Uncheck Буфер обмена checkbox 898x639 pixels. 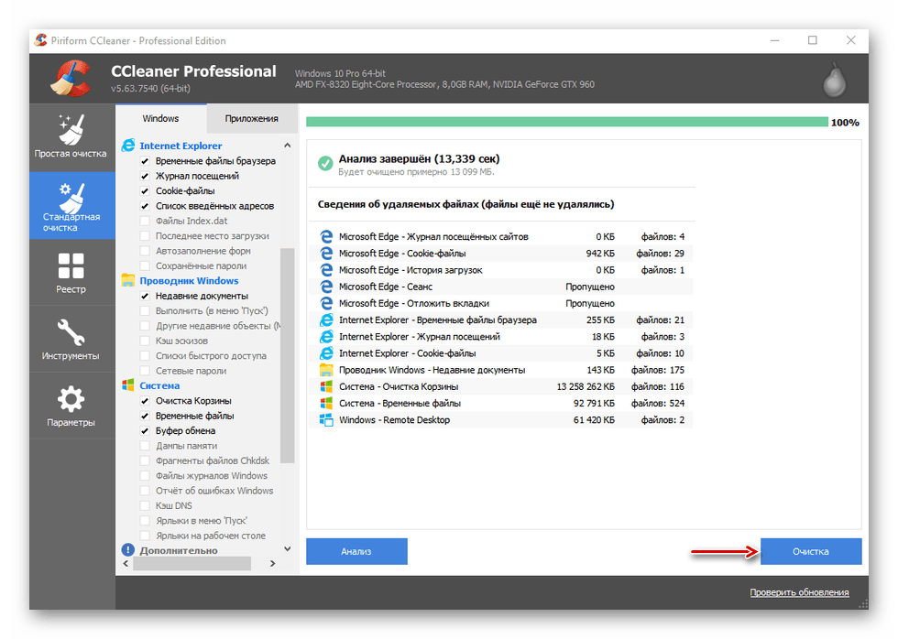pos(145,431)
